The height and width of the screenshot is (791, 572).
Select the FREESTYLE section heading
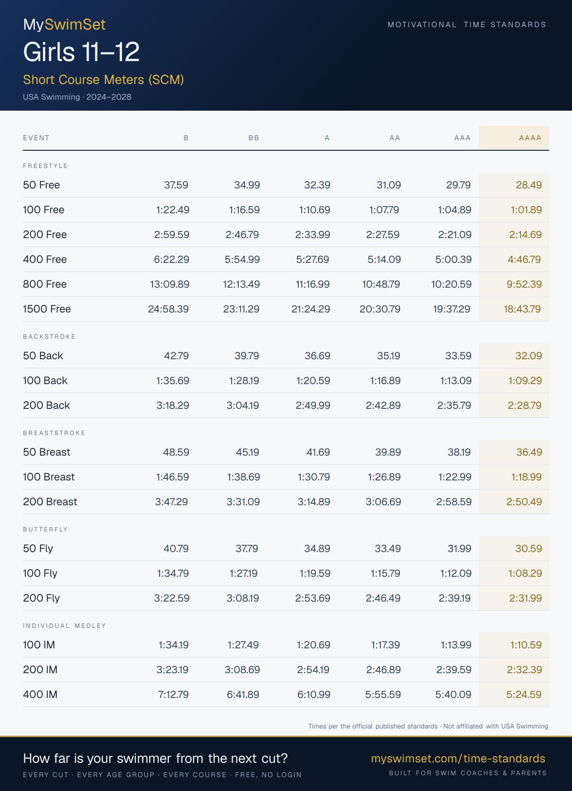pos(46,166)
